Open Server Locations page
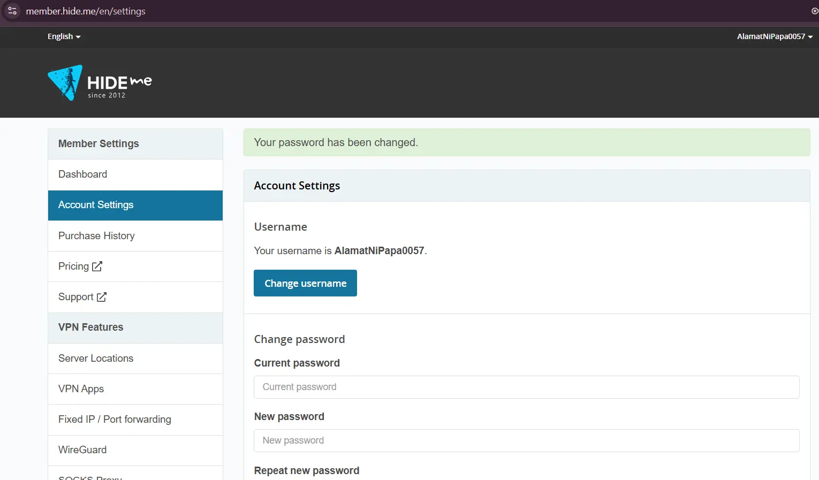Image resolution: width=819 pixels, height=480 pixels. 135,359
